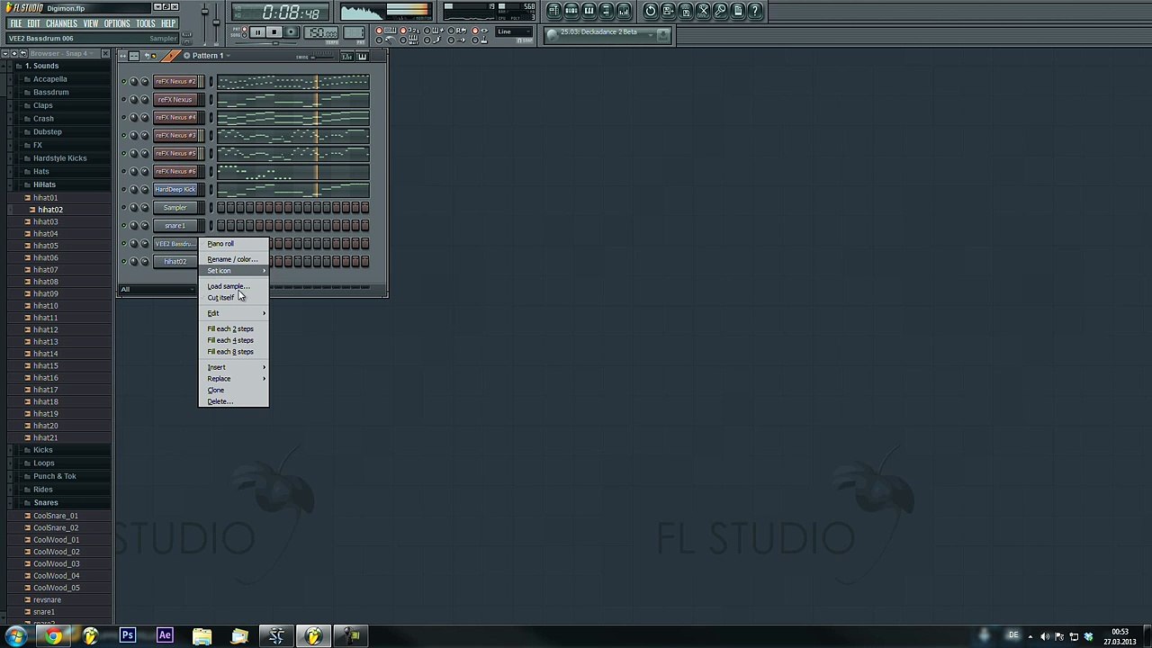Screen dimensions: 1152x648
Task: Select Clone in the context menu
Action: tap(233, 391)
